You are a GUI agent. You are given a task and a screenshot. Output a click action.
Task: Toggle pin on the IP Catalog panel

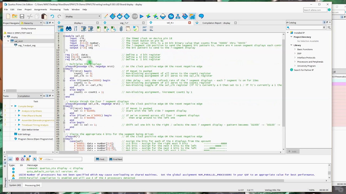click(x=324, y=22)
